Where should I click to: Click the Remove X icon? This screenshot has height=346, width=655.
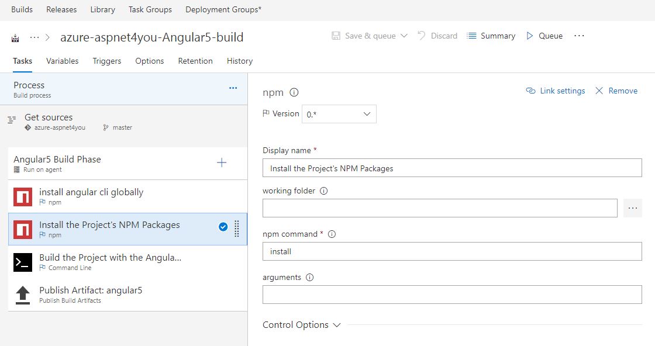[x=599, y=91]
